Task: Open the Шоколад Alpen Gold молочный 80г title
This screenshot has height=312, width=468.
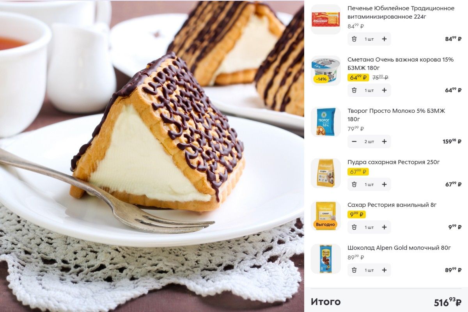Action: [399, 248]
